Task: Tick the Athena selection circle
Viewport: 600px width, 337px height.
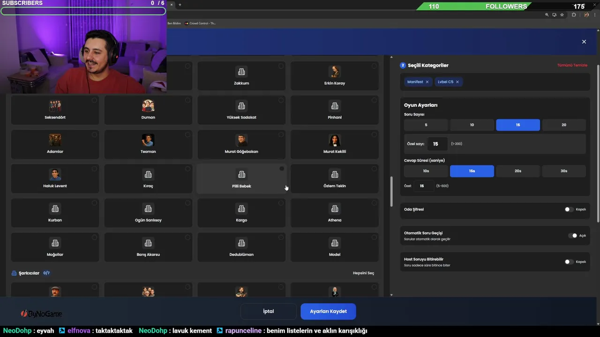Action: [374, 203]
